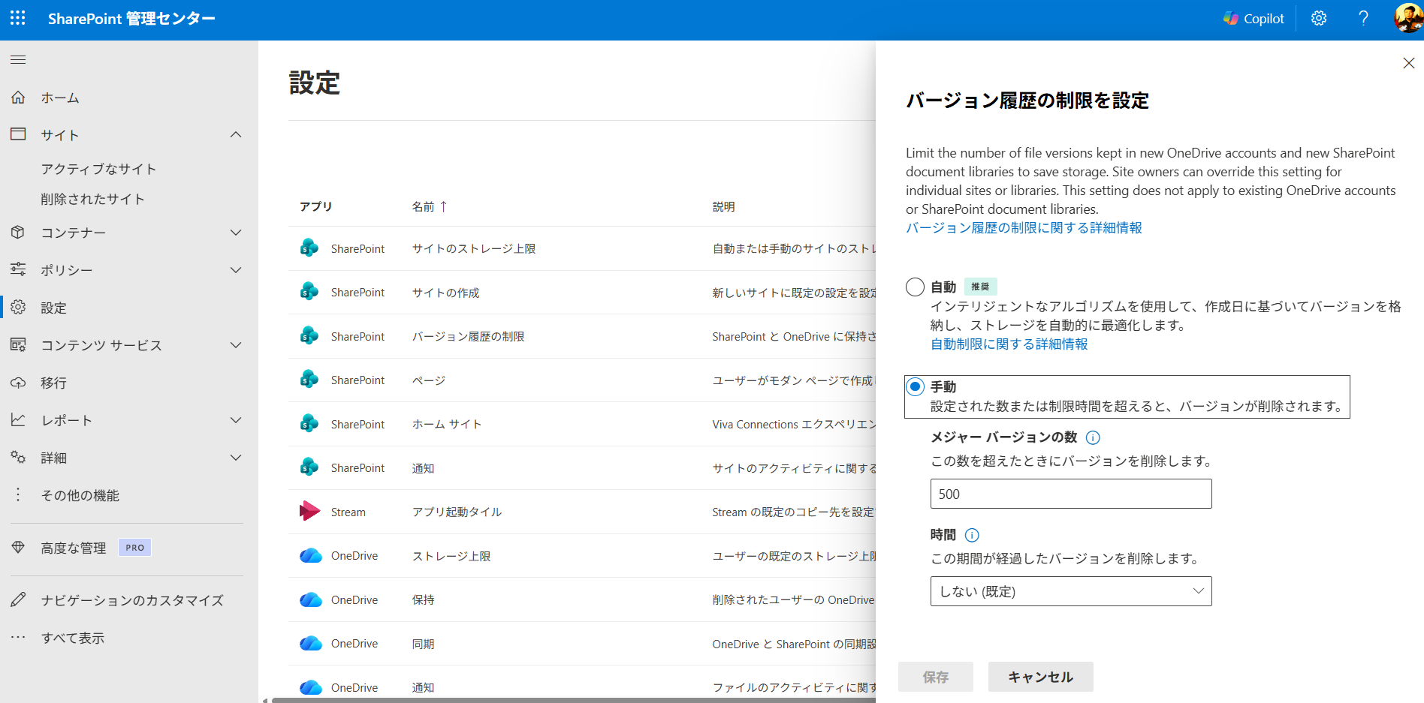
Task: Open the app launcher waffle icon
Action: click(18, 18)
